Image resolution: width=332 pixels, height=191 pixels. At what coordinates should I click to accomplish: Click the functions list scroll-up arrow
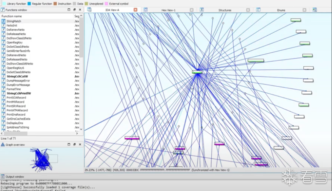click(81, 16)
